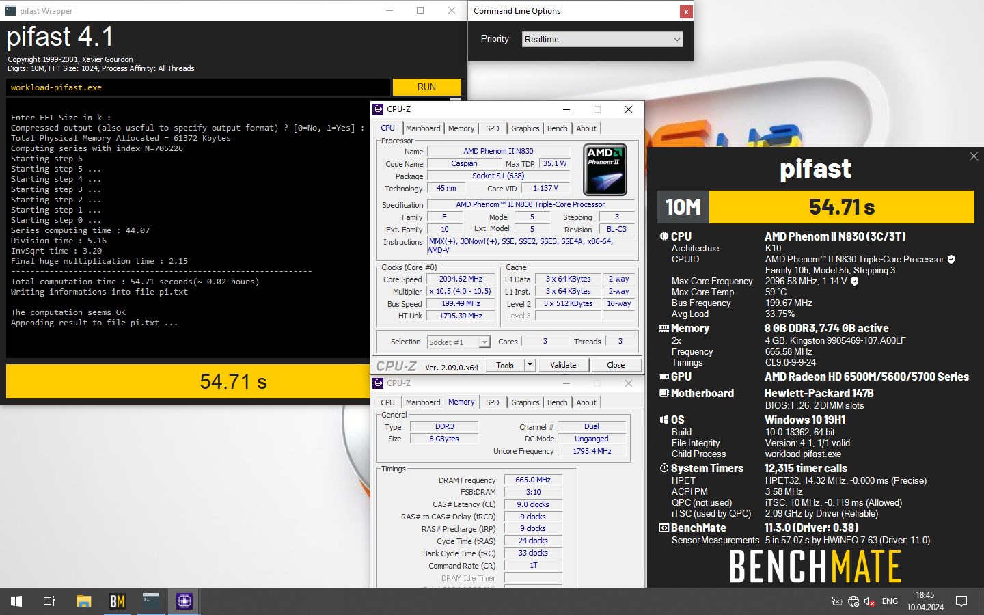Click the Caspian code name field
Screen dimensions: 984x615
click(x=464, y=163)
